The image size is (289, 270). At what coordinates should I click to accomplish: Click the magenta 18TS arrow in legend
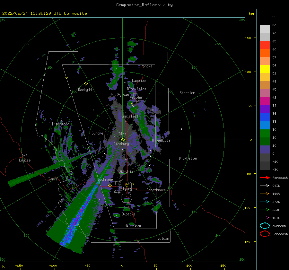pyautogui.click(x=265, y=218)
